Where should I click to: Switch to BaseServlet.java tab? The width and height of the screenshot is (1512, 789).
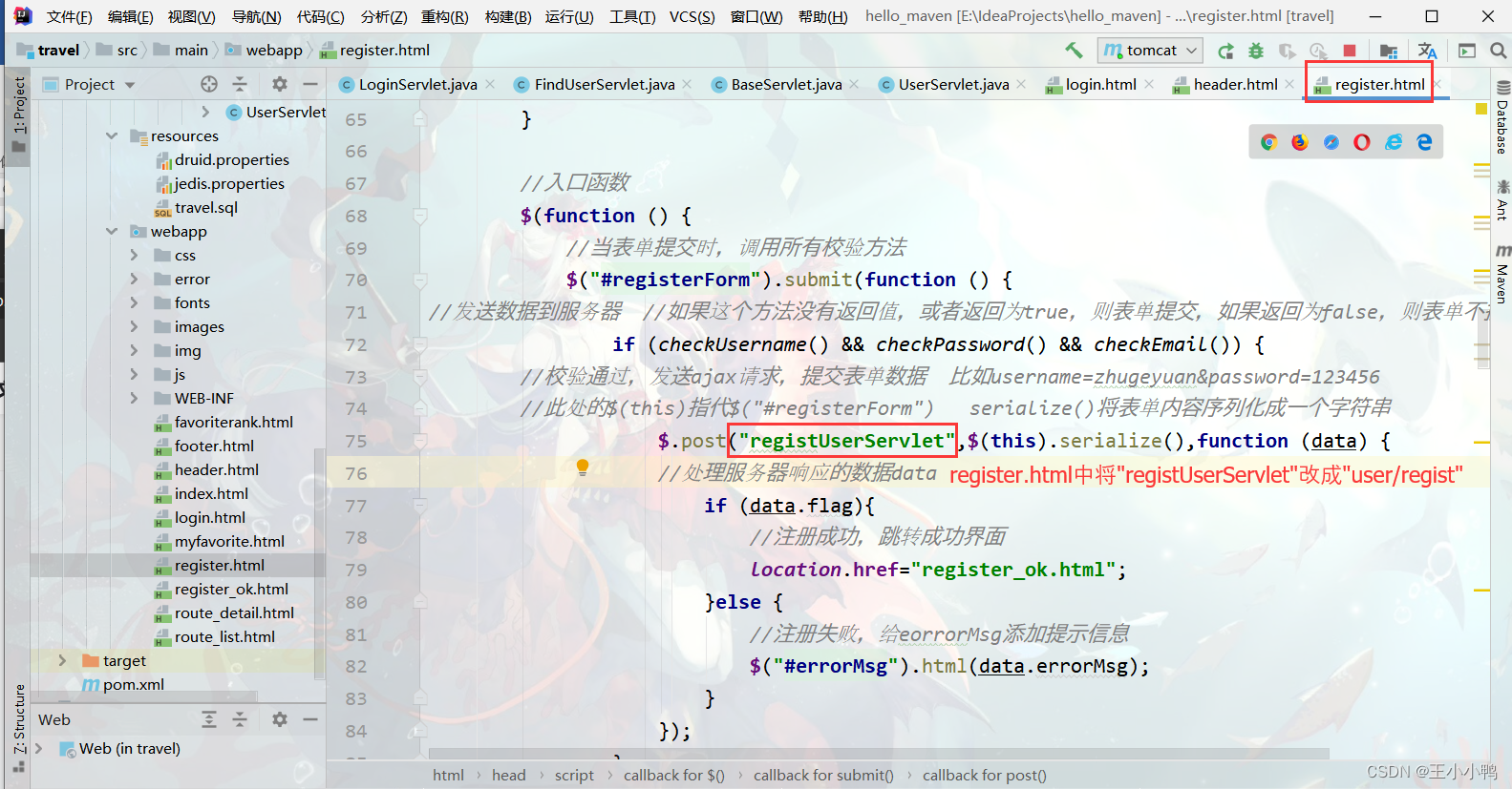tap(786, 85)
